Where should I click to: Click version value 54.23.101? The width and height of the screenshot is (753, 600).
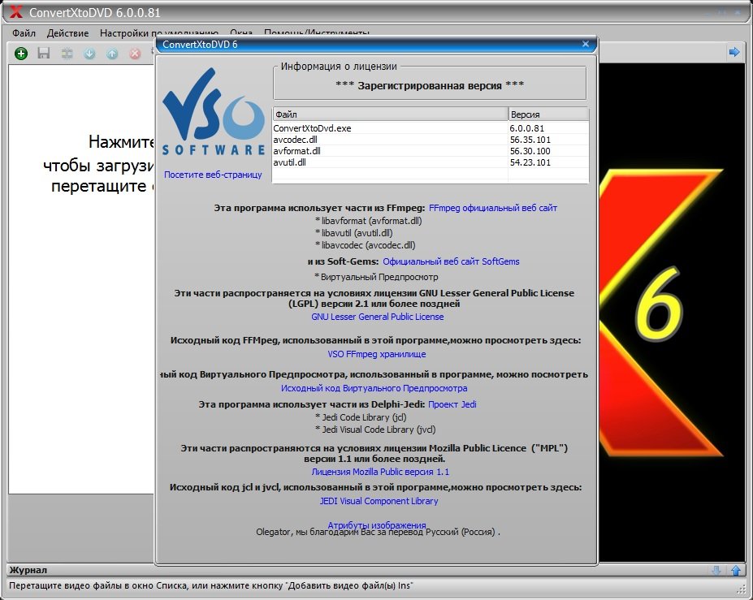coord(530,162)
